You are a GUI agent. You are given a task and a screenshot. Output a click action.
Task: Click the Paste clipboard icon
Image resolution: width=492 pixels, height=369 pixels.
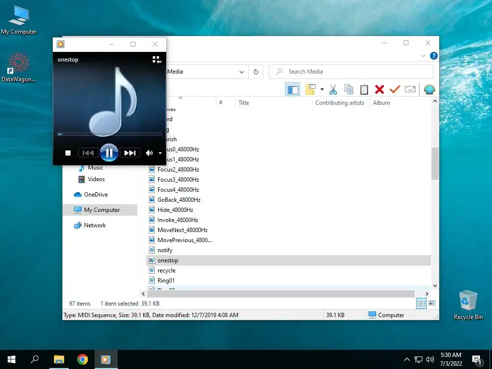[364, 89]
